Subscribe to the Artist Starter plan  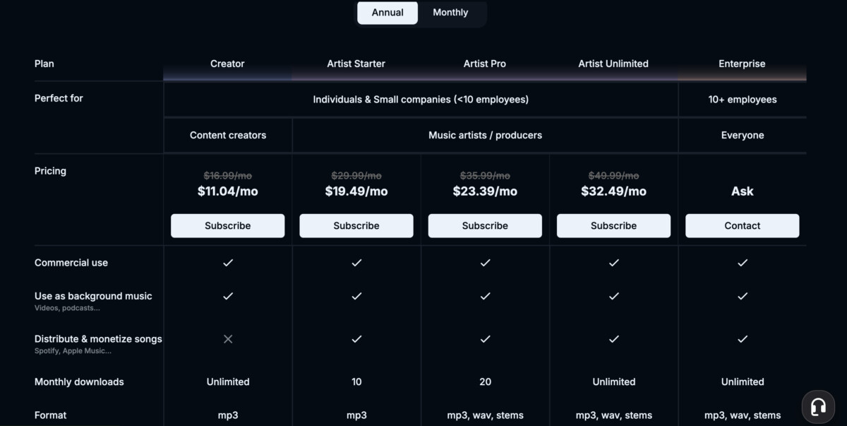point(356,226)
